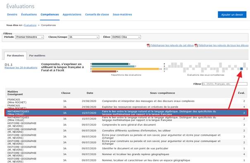
Task: Click the Ajouter un devoir button
Action: tap(232, 14)
